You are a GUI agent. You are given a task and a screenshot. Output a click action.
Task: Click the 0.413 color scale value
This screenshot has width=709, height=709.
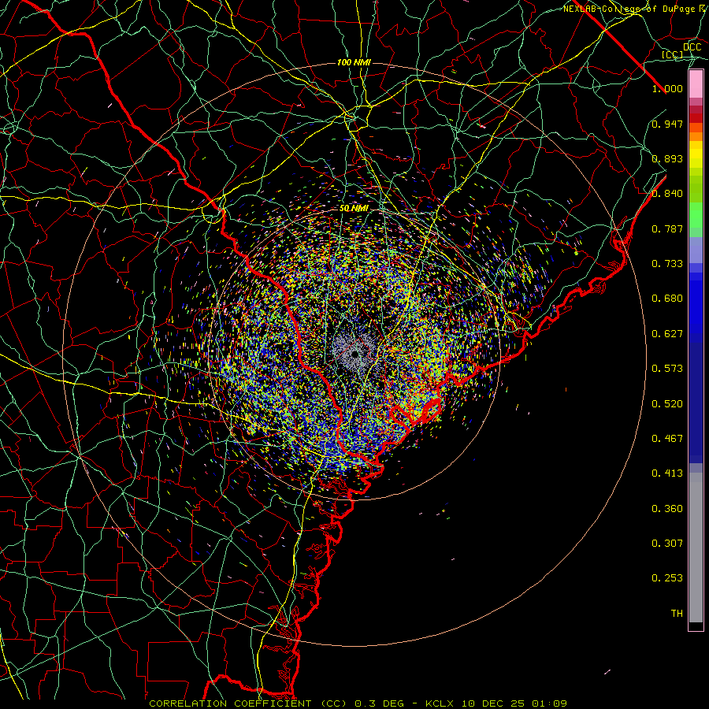click(667, 473)
